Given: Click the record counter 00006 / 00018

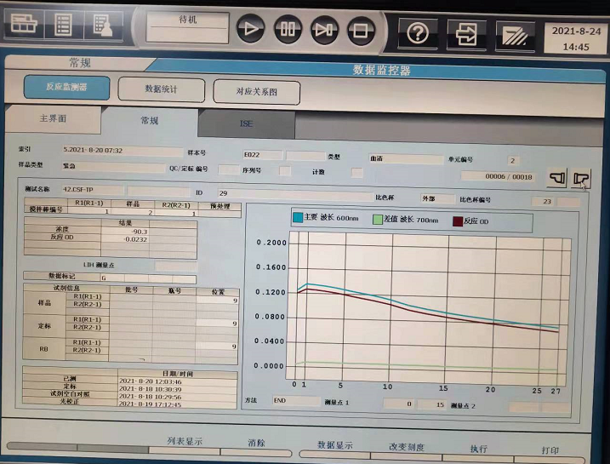Looking at the screenshot, I should tap(498, 177).
